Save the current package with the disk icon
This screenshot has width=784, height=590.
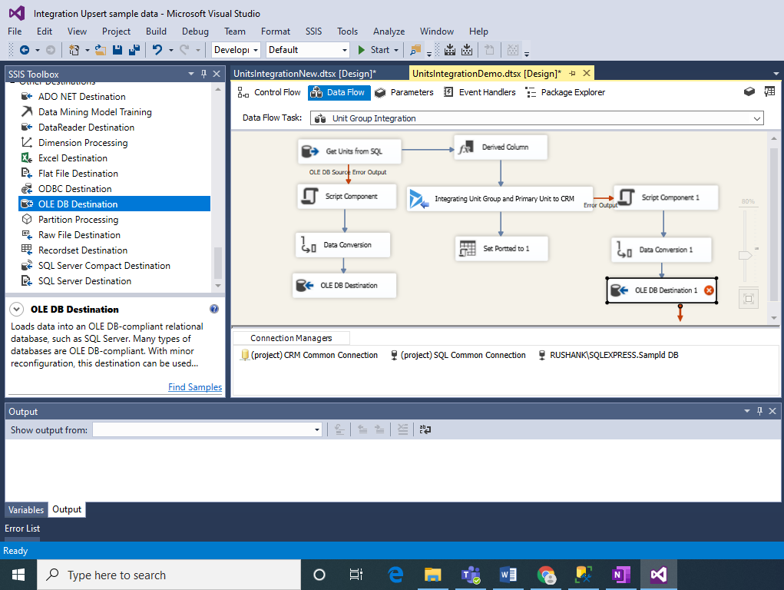[x=117, y=49]
